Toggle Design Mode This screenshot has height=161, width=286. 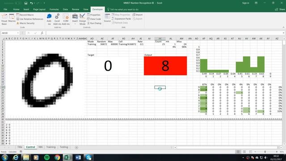[82, 19]
